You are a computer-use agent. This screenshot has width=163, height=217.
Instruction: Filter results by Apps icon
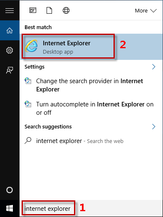click(33, 10)
